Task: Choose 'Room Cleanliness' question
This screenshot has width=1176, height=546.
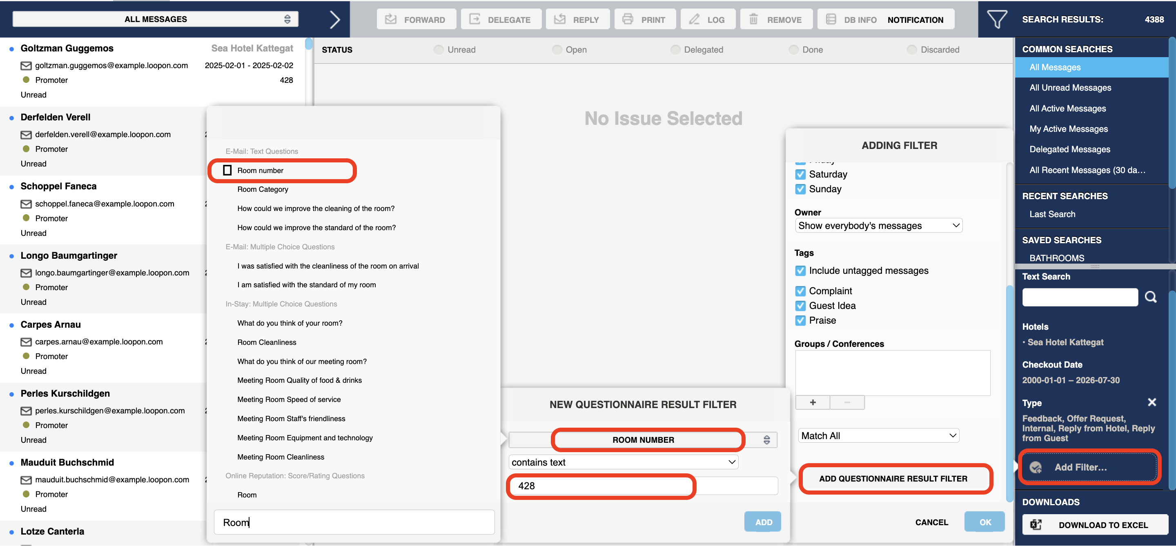Action: (267, 342)
